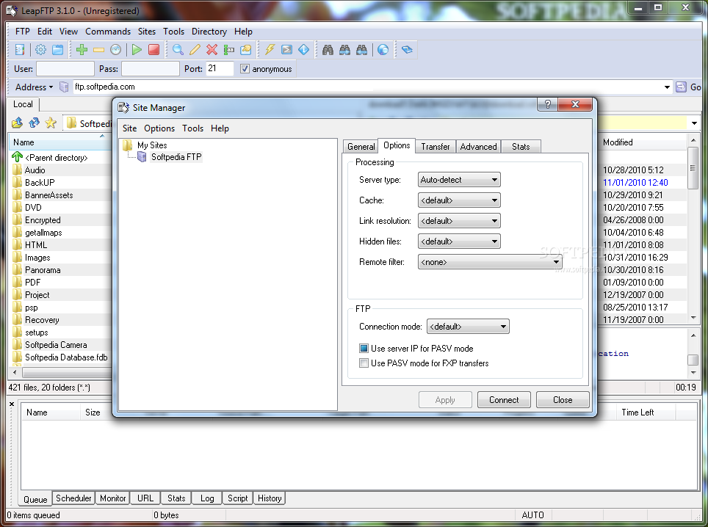
Task: Click the Close button in Site Manager
Action: point(563,400)
